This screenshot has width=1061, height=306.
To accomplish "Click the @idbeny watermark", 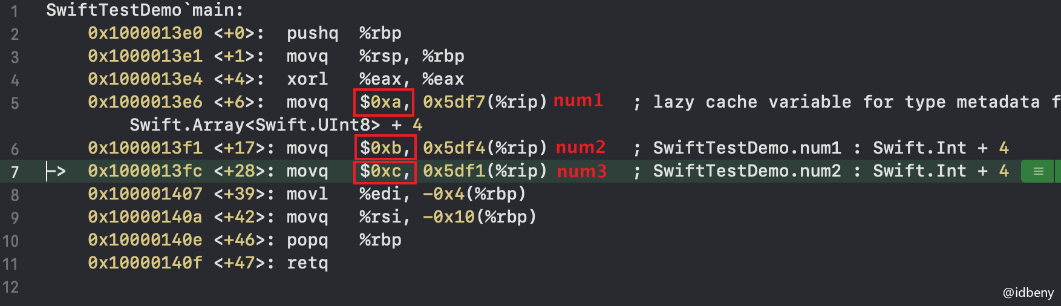I will pyautogui.click(x=1028, y=293).
